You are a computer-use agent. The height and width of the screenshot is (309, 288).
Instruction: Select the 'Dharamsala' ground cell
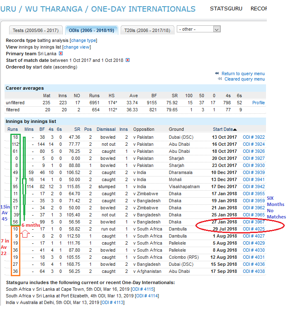[181, 172]
